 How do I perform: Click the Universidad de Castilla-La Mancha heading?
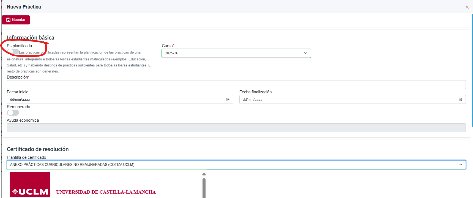[106, 192]
